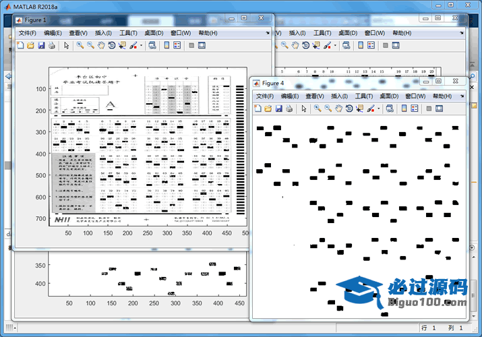The height and width of the screenshot is (337, 482).
Task: Select Data Cursor tool in Figure 1
Action: click(122, 45)
